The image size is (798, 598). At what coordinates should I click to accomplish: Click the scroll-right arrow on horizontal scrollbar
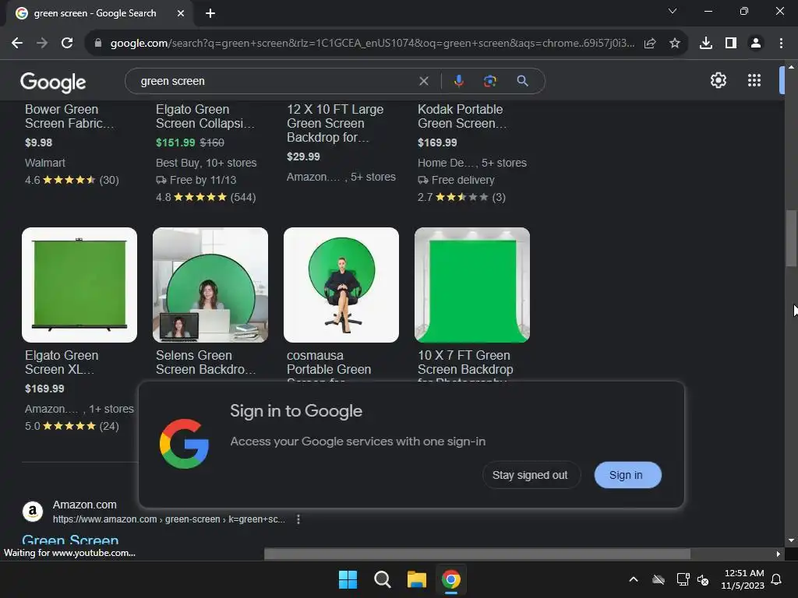coord(779,554)
